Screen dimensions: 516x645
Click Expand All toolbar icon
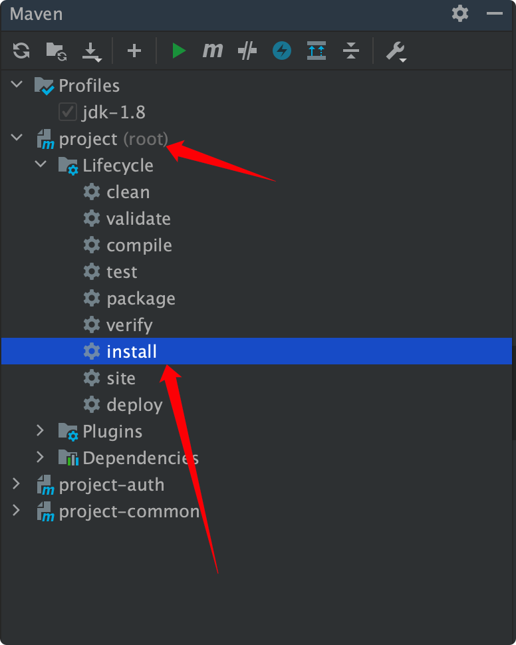pyautogui.click(x=317, y=51)
